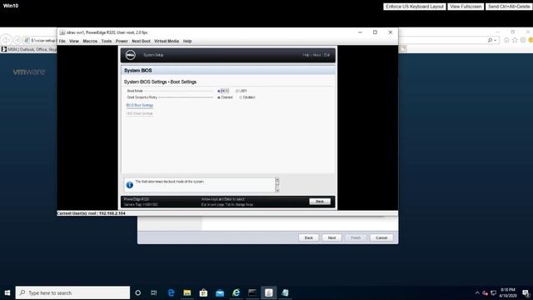
Task: Launch Microsoft Edge from taskbar
Action: pyautogui.click(x=171, y=292)
